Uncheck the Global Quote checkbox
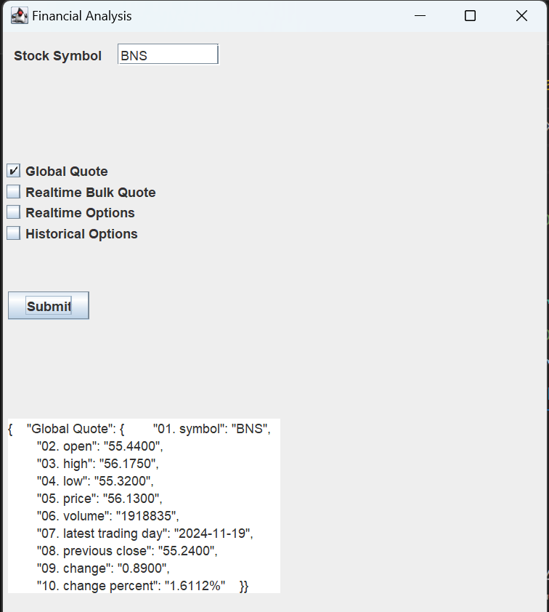This screenshot has height=612, width=549. coord(13,171)
